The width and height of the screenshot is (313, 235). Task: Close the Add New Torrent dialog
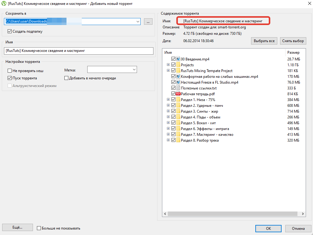(309, 3)
